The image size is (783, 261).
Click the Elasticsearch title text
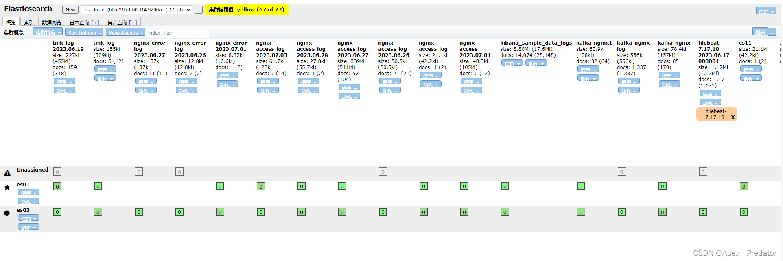pyautogui.click(x=28, y=9)
